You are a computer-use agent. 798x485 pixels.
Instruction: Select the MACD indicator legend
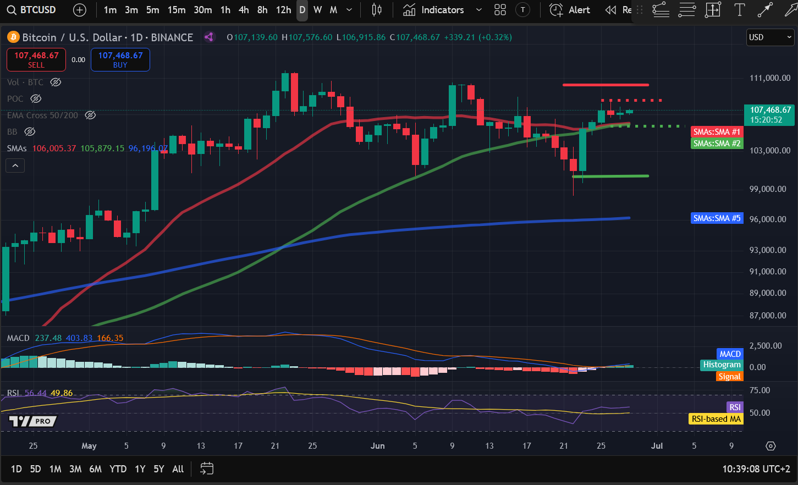click(x=18, y=338)
